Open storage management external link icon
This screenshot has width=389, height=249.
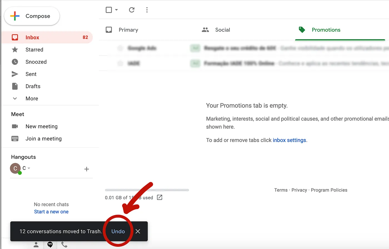pos(159,197)
